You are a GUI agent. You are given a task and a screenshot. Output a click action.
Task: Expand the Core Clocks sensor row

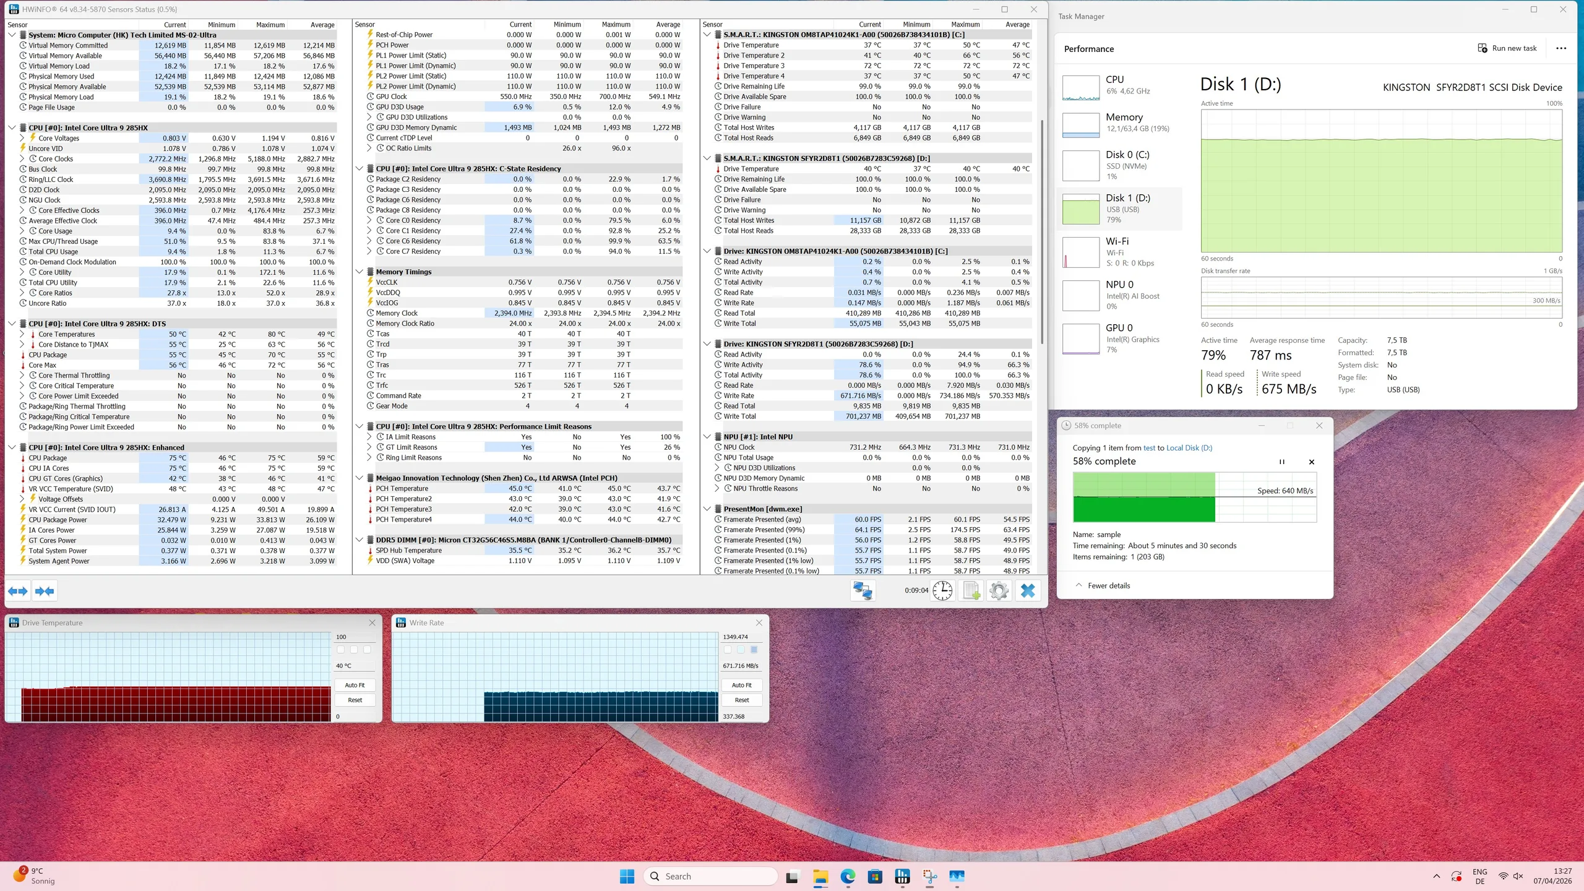pos(22,159)
